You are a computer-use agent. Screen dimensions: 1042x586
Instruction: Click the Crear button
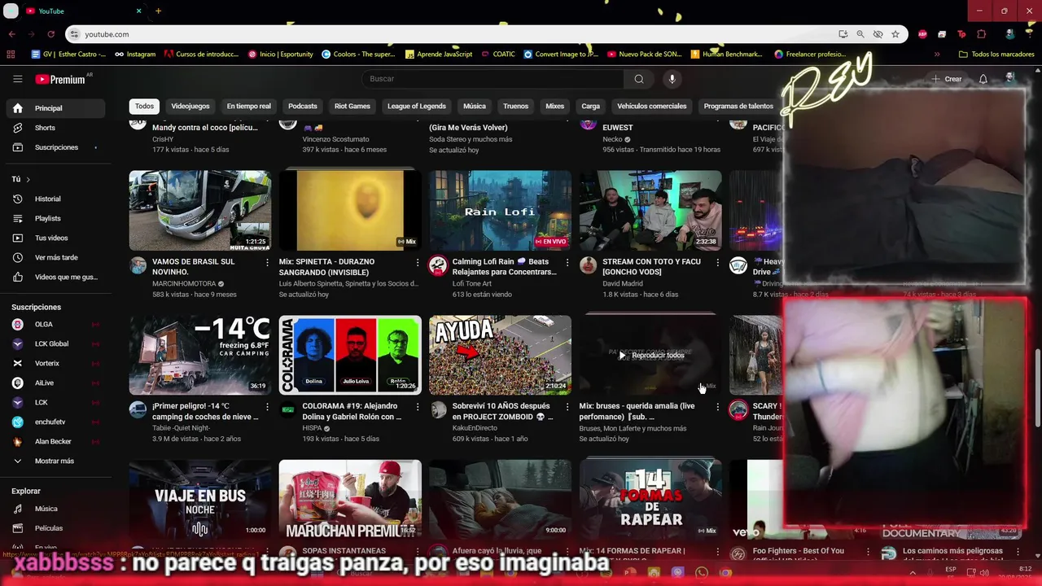coord(947,79)
